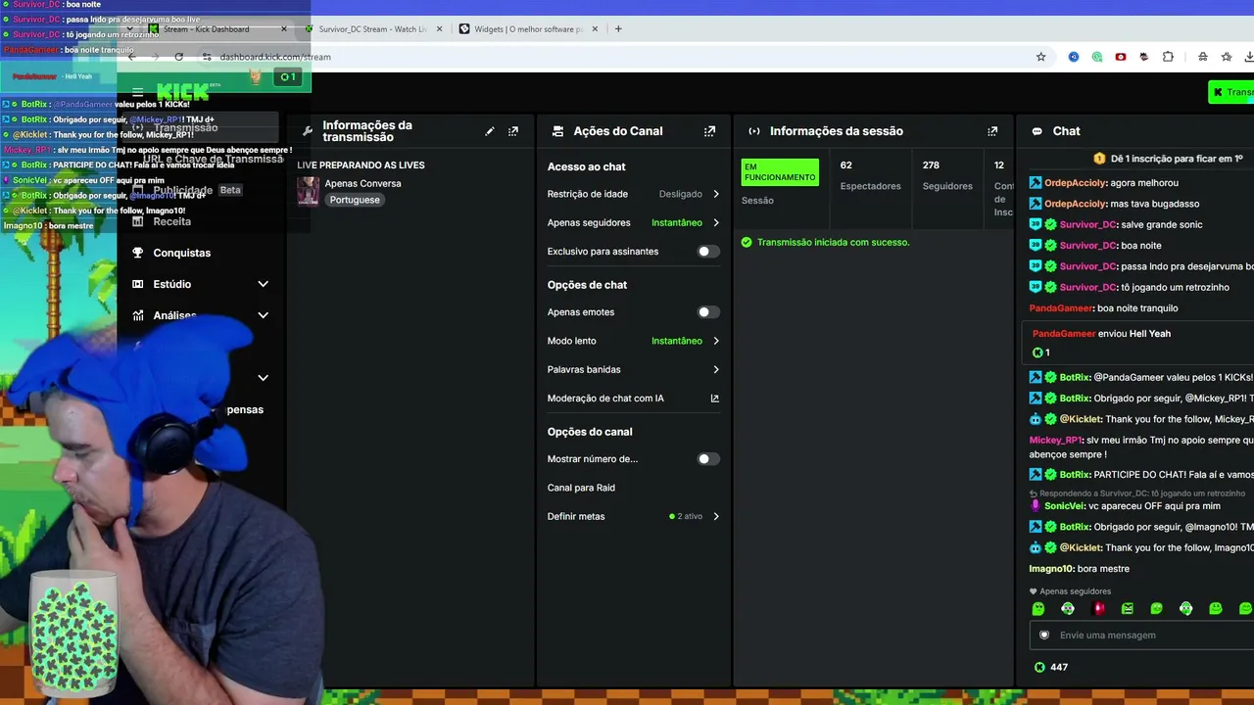This screenshot has height=705, width=1254.
Task: Click the Estúdio sidebar icon
Action: tap(138, 284)
